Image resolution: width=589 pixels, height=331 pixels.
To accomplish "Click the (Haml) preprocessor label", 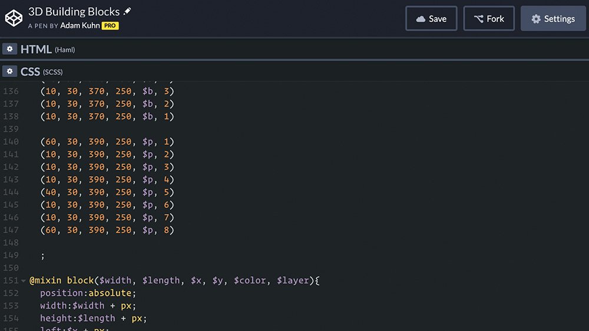I will click(65, 49).
